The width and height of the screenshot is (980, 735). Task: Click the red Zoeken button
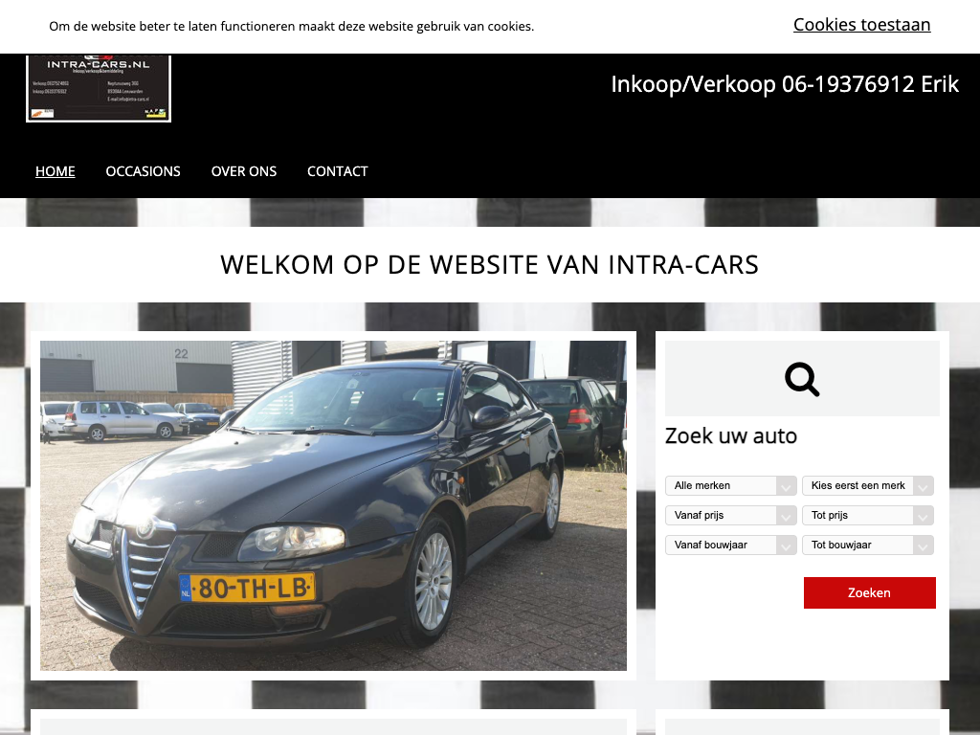(869, 592)
